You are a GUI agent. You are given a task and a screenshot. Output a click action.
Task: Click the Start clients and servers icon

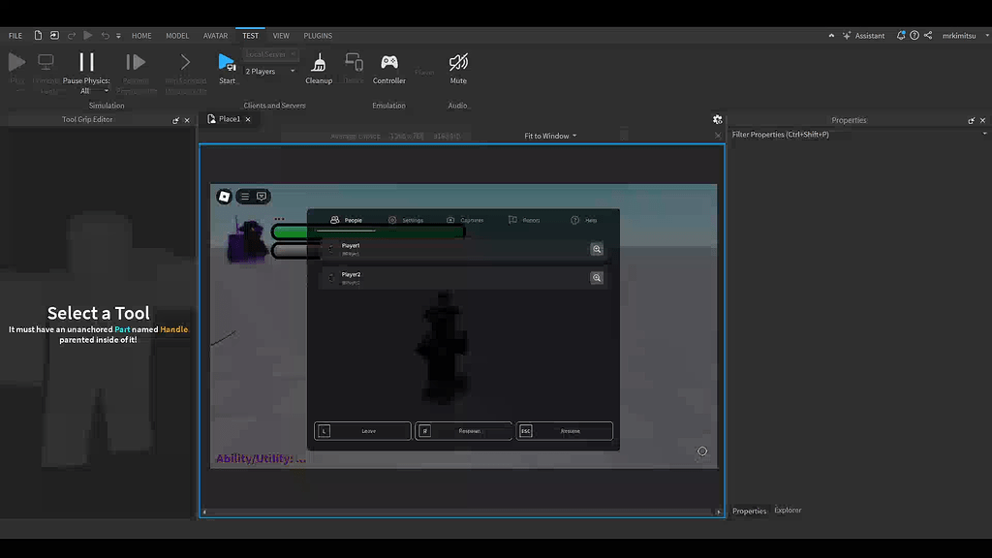click(x=227, y=63)
